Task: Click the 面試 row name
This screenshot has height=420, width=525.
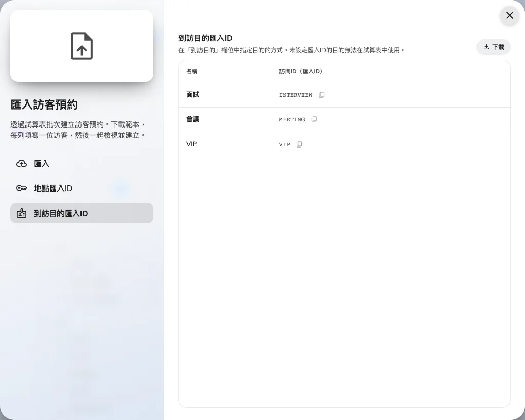Action: pos(193,95)
